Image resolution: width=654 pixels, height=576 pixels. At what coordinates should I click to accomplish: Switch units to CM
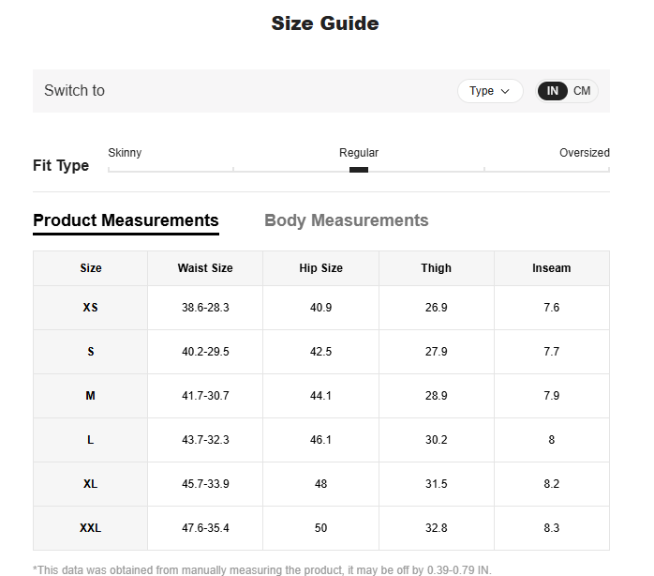582,91
